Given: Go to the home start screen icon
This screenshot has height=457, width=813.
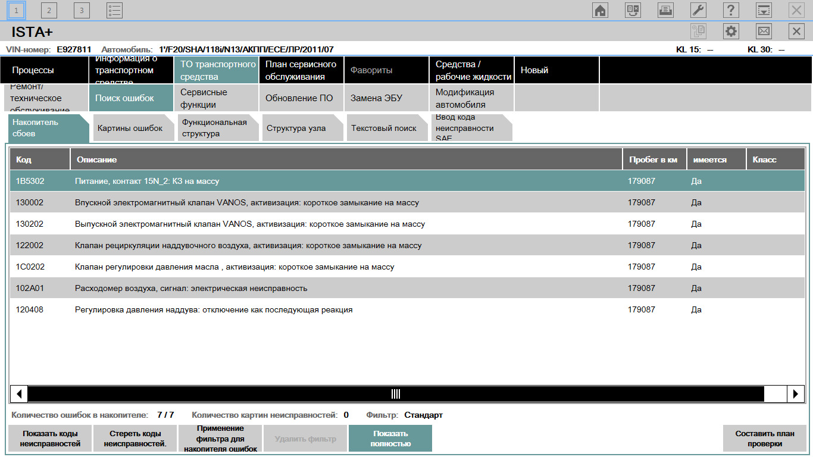Looking at the screenshot, I should (601, 10).
